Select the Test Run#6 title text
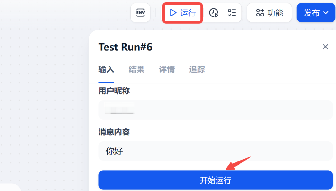336x191 pixels. click(125, 47)
